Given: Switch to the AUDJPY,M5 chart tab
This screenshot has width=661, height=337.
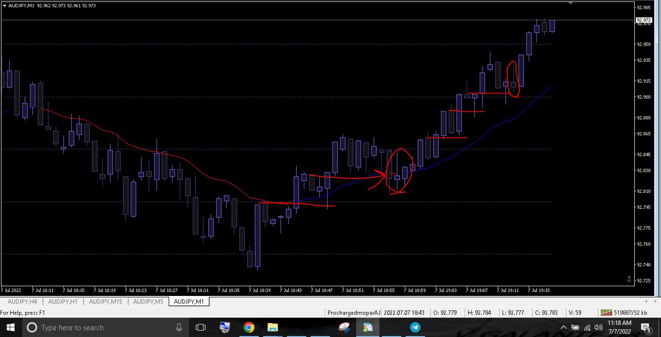Looking at the screenshot, I should point(148,302).
